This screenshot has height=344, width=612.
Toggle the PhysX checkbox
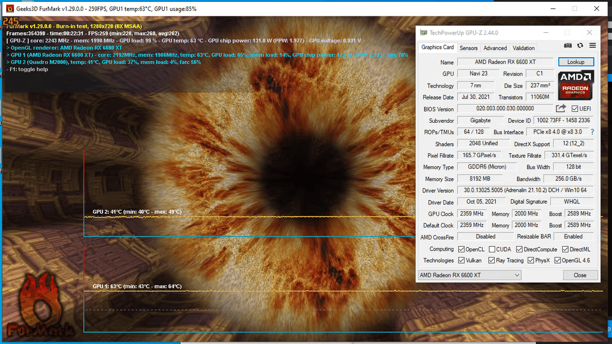(530, 260)
